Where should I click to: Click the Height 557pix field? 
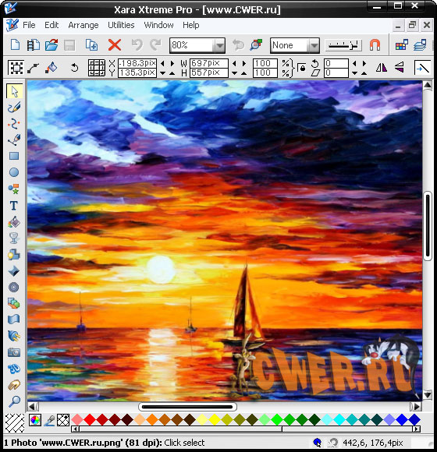coord(209,72)
